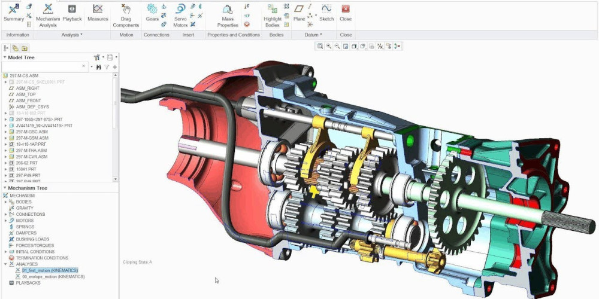Open Model Tree Settings dropdown
The width and height of the screenshot is (599, 299).
(99, 57)
